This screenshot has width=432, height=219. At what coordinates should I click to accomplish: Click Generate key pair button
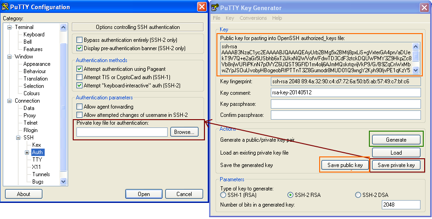click(x=396, y=140)
